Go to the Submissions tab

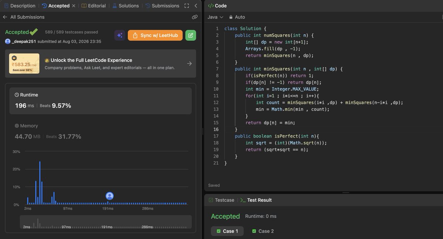(x=162, y=6)
